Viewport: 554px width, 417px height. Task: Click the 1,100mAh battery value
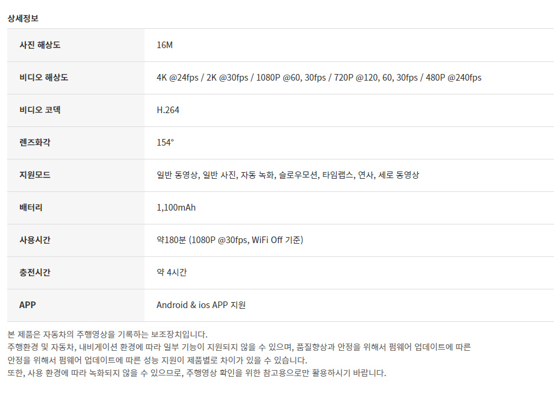coord(176,207)
